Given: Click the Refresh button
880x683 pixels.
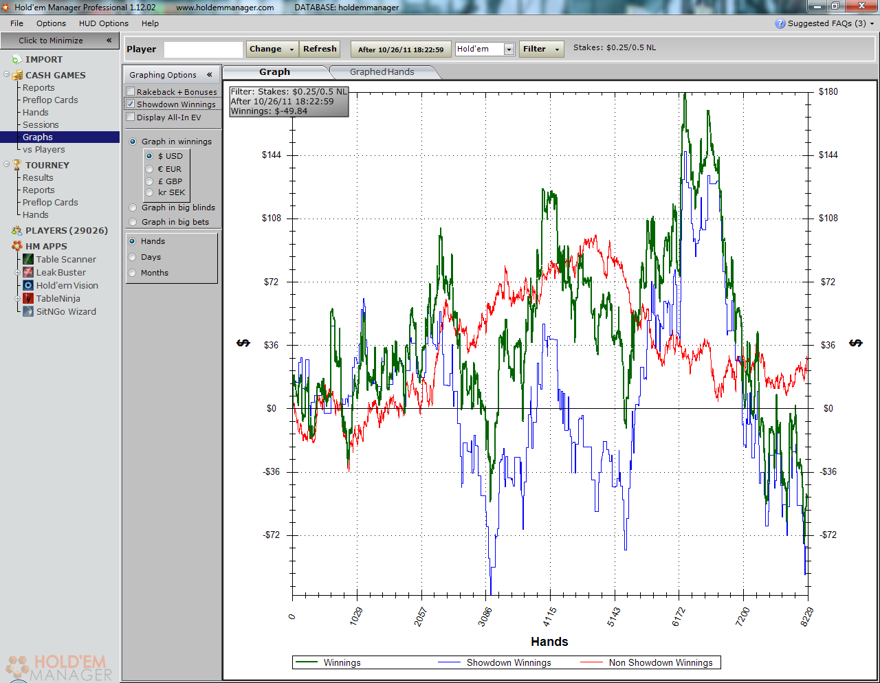Looking at the screenshot, I should tap(320, 49).
